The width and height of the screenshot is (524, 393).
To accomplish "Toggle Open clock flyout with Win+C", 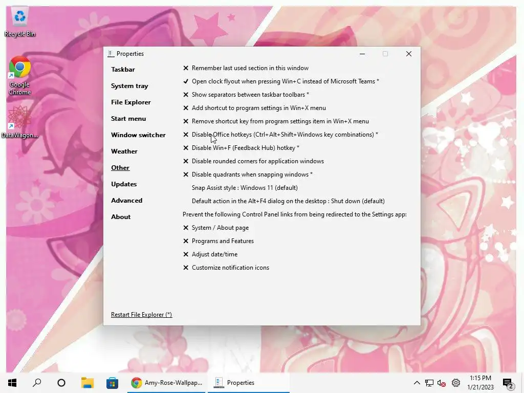I will point(281,81).
